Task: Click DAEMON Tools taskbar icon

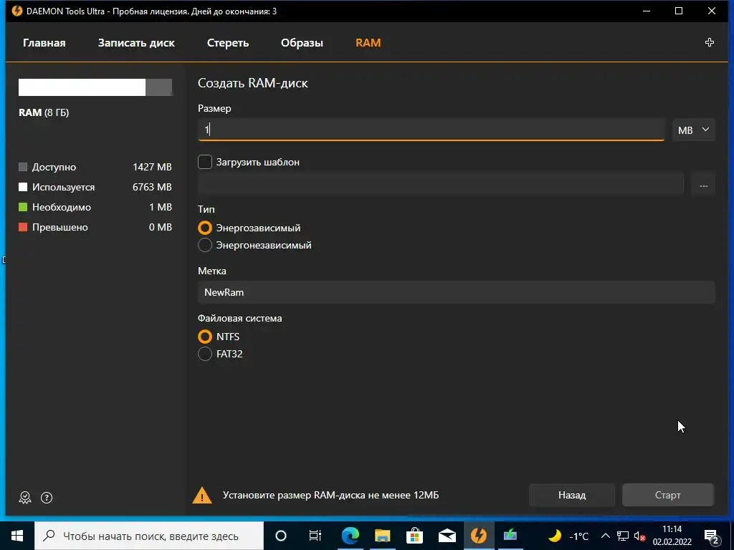Action: coord(478,536)
